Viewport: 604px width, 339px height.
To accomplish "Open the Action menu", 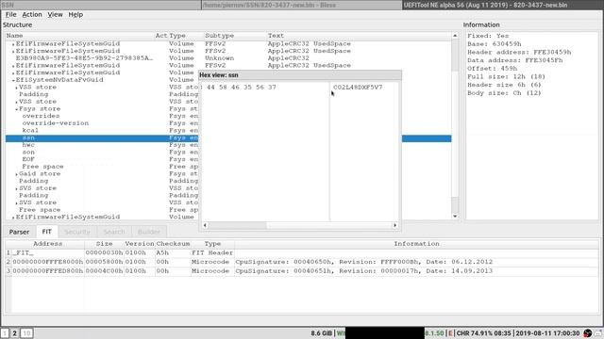I will point(32,15).
